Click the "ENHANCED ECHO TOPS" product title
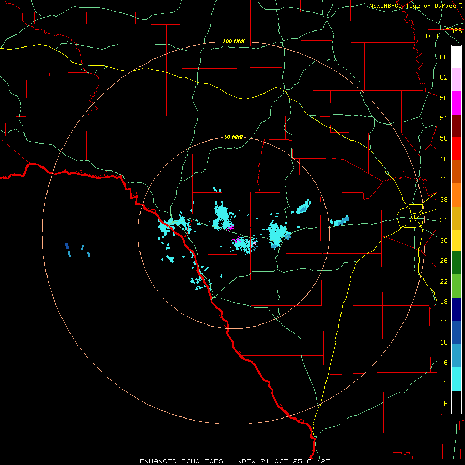The height and width of the screenshot is (465, 465). point(181,461)
